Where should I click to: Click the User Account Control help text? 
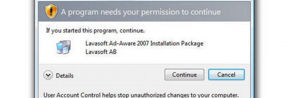point(141,95)
